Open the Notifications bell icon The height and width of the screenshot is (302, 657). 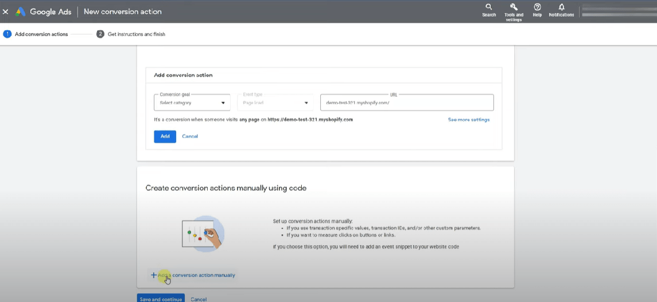[561, 8]
